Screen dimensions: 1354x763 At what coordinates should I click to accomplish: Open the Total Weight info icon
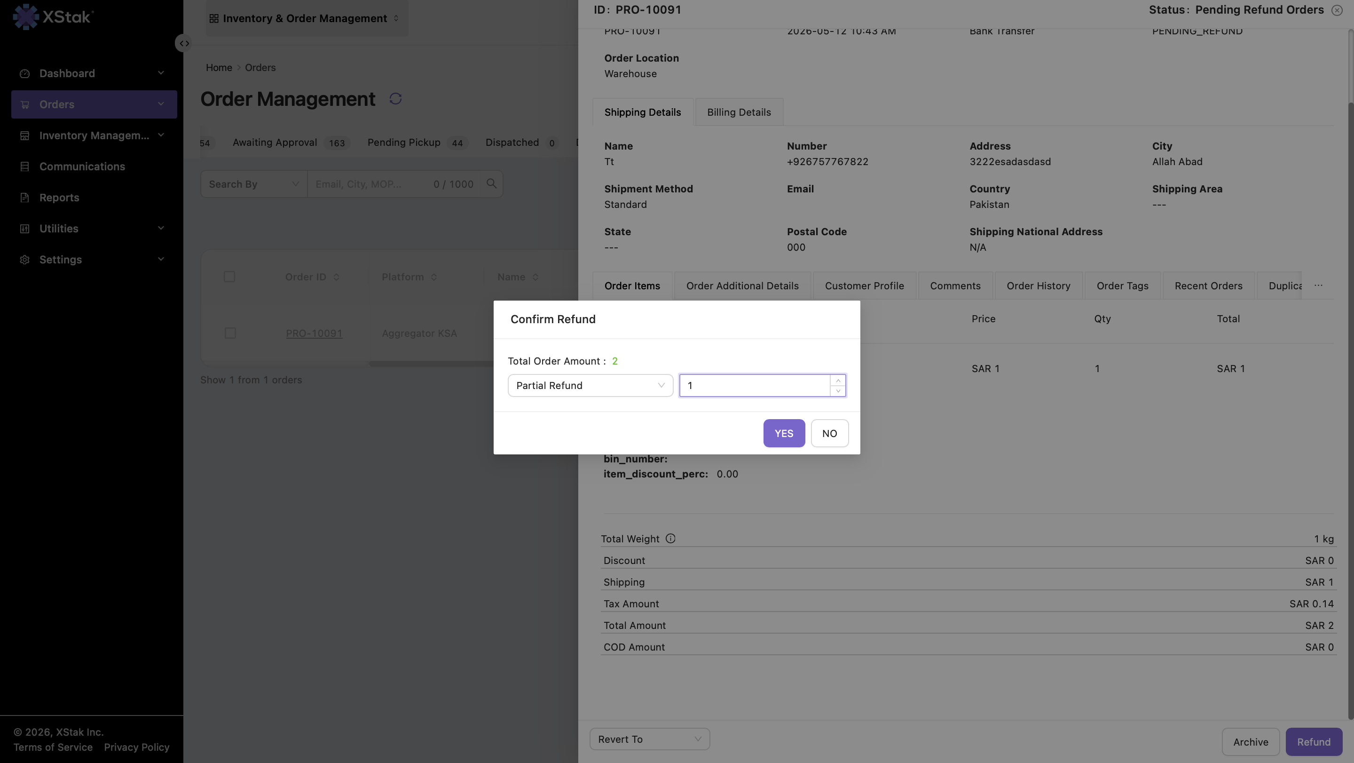(670, 539)
